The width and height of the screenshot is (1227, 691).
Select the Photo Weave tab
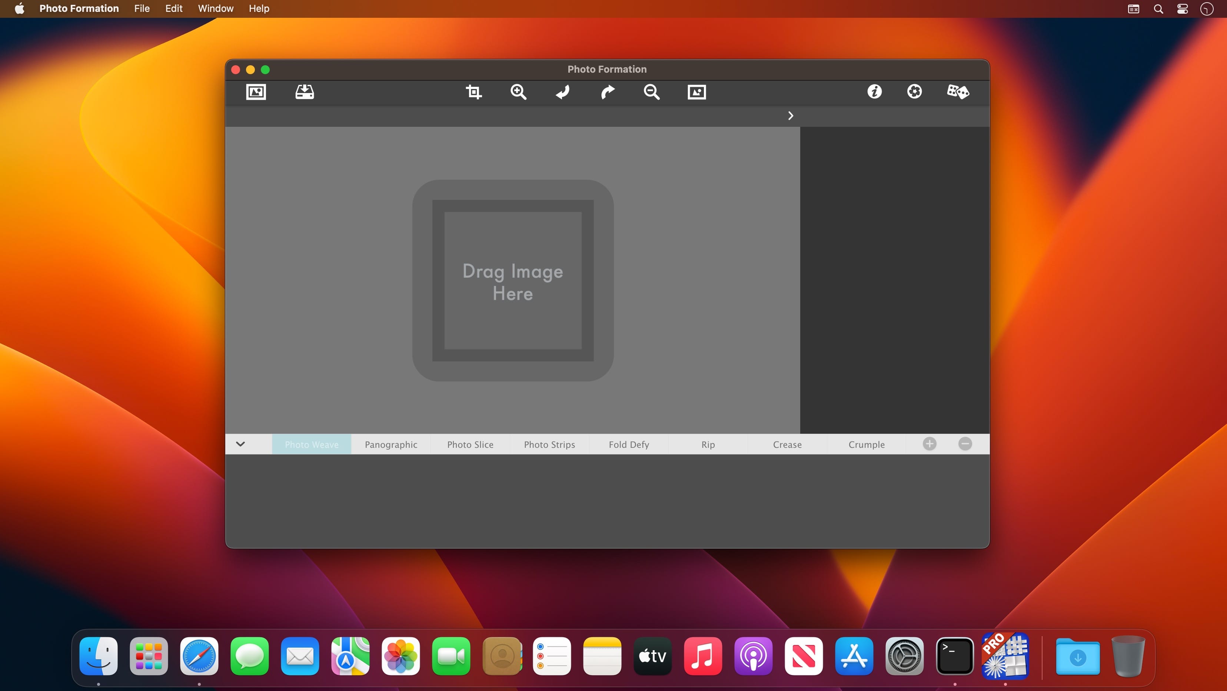click(312, 444)
